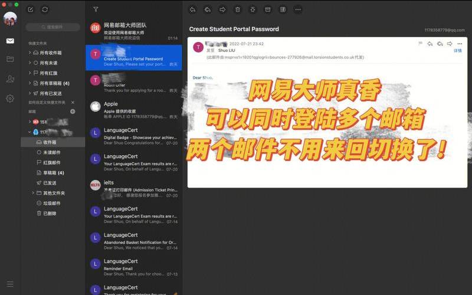Click the 详情 details link
This screenshot has height=295, width=472.
tap(458, 51)
